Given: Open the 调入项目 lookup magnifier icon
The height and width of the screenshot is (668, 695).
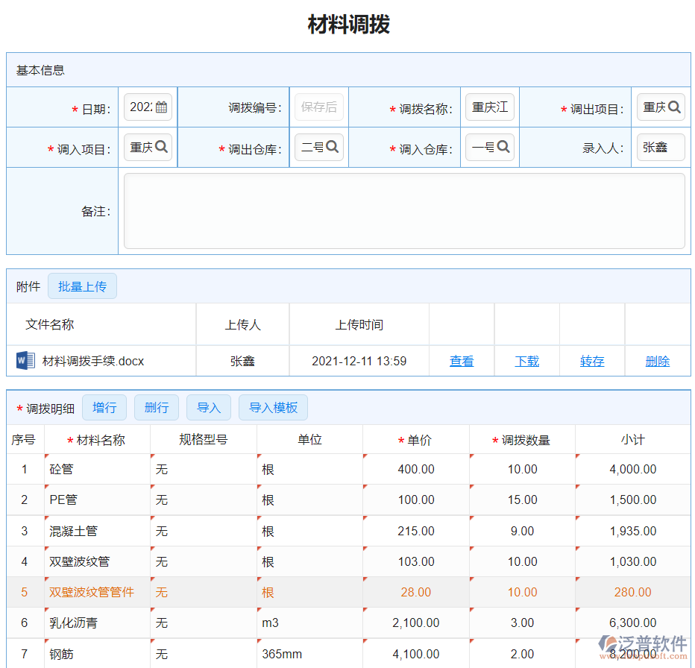Looking at the screenshot, I should tap(162, 147).
